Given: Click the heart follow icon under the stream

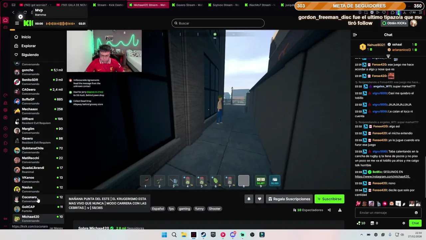Looking at the screenshot, I should point(260,199).
